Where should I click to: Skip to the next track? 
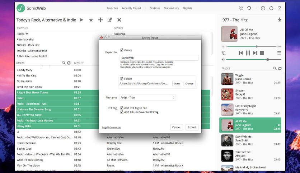(x=255, y=53)
